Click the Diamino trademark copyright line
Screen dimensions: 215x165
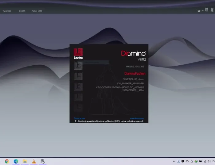(x=109, y=121)
